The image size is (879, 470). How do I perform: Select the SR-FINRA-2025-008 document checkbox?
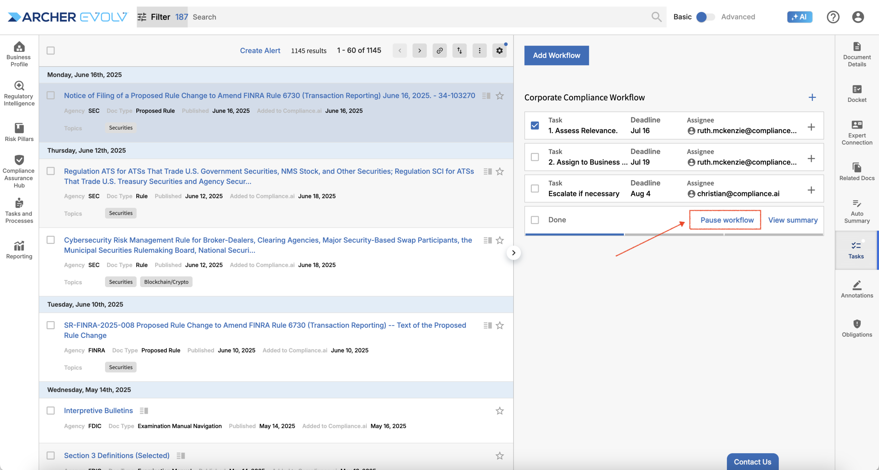coord(50,325)
